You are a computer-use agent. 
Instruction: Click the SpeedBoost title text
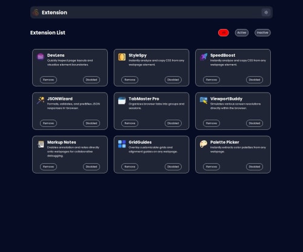tap(222, 56)
